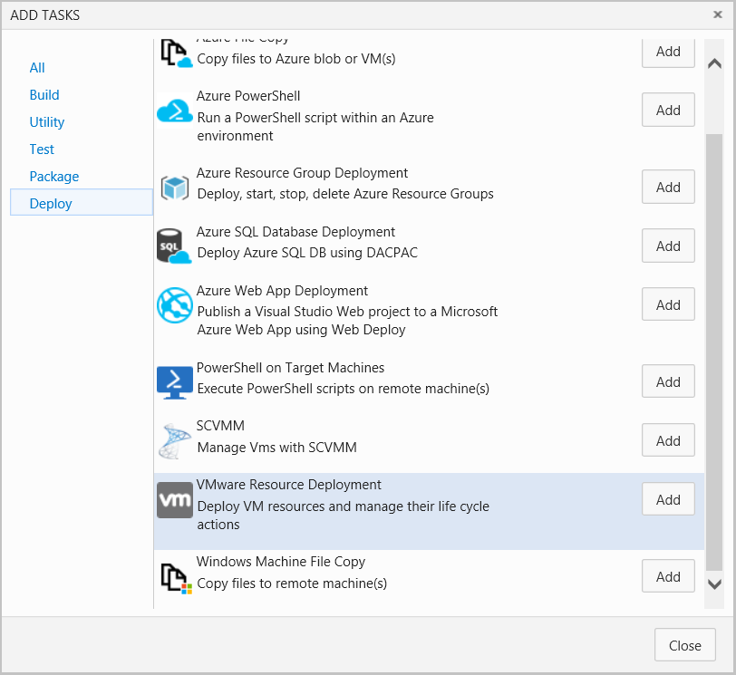Add the SCVMM task
This screenshot has height=675, width=736.
tap(668, 440)
